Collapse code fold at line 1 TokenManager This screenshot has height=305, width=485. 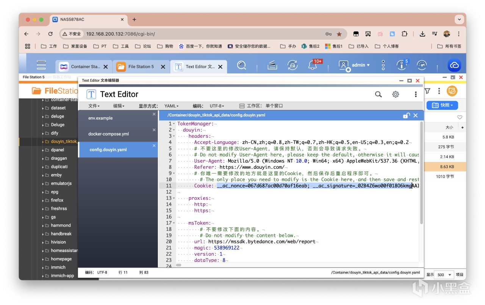[174, 124]
